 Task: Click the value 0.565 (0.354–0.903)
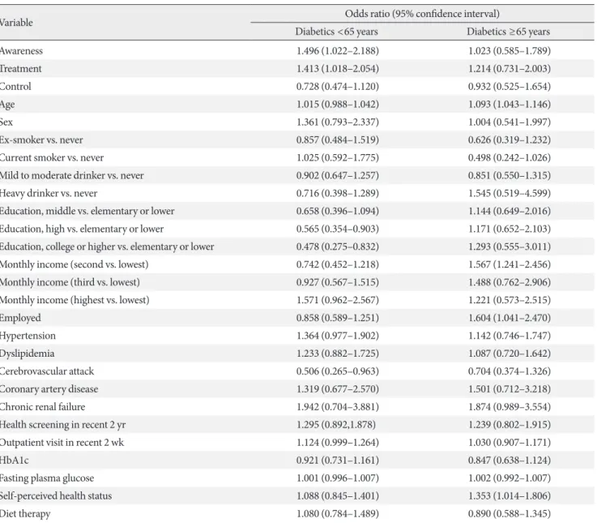pyautogui.click(x=338, y=229)
